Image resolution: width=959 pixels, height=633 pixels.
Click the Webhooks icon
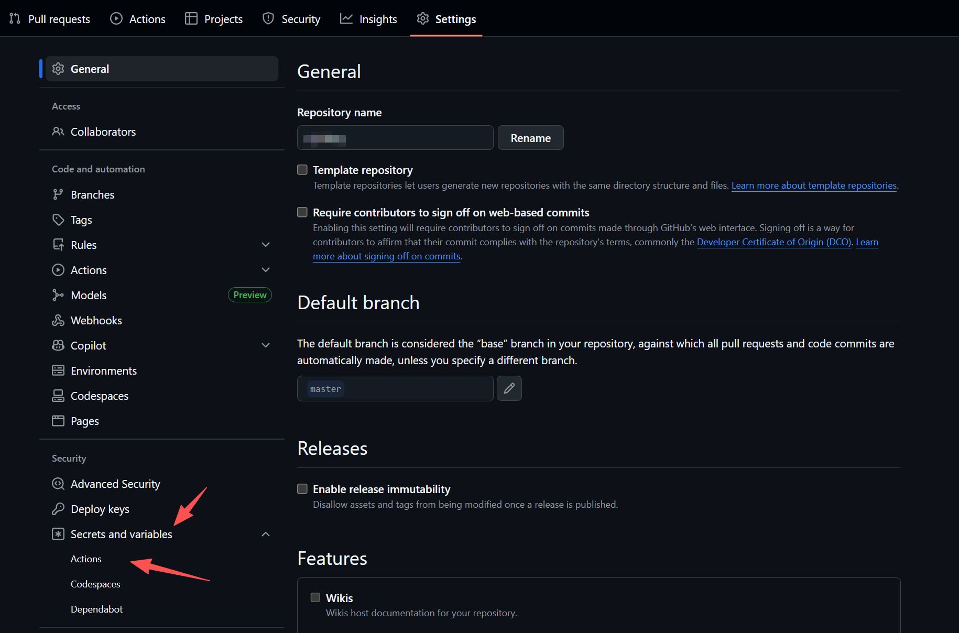(58, 320)
